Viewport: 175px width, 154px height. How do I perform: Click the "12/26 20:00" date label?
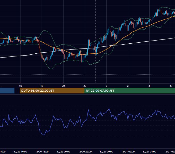pos(63,152)
